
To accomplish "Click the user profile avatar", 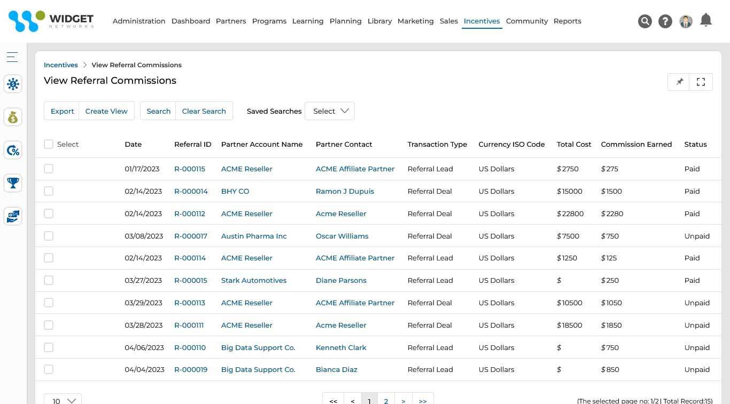I will point(686,22).
